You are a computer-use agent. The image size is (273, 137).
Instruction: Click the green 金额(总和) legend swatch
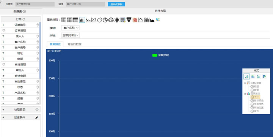point(155,55)
